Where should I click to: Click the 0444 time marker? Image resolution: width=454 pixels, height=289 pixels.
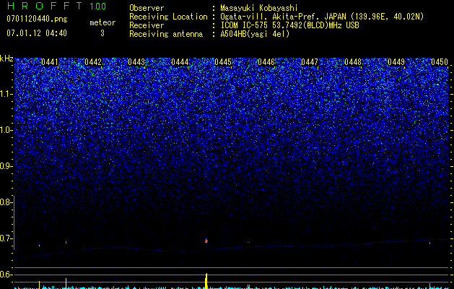180,62
